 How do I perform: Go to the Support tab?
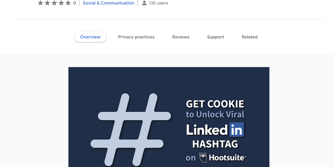tap(216, 37)
